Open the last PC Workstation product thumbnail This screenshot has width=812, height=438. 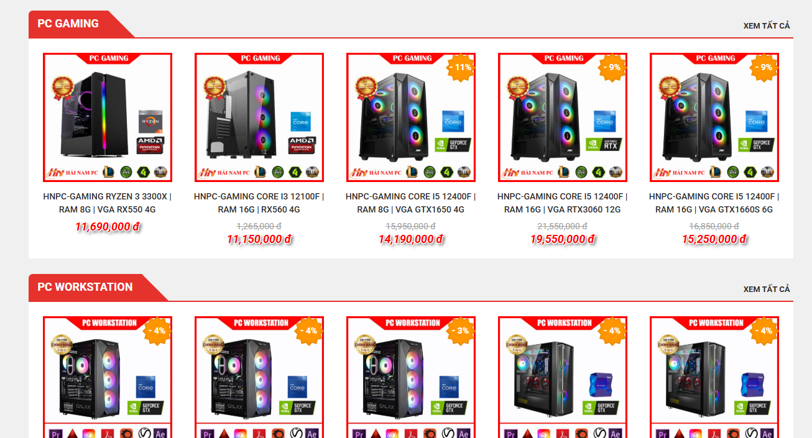714,377
